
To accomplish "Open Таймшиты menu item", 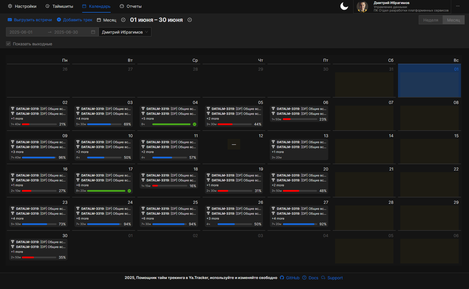I will click(x=59, y=6).
